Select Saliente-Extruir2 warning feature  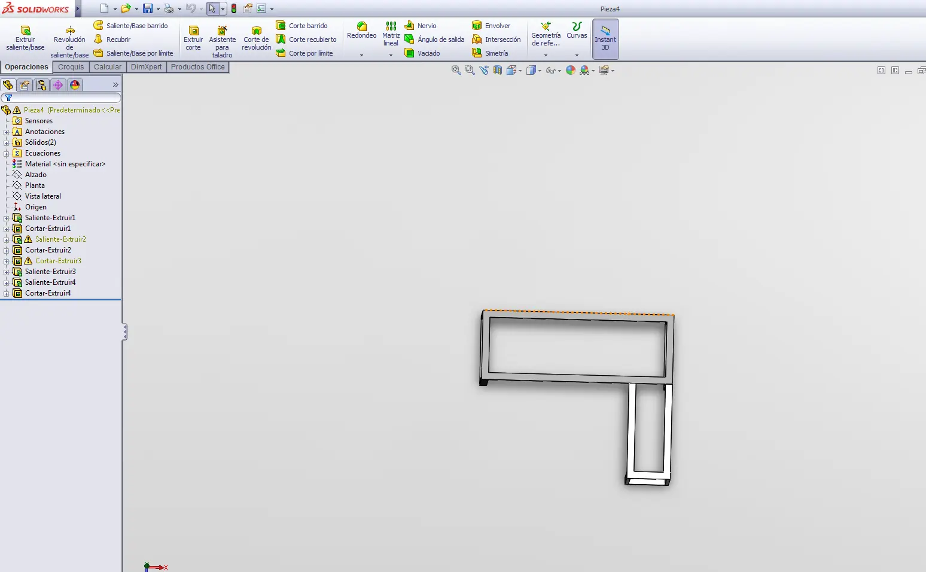(x=60, y=239)
